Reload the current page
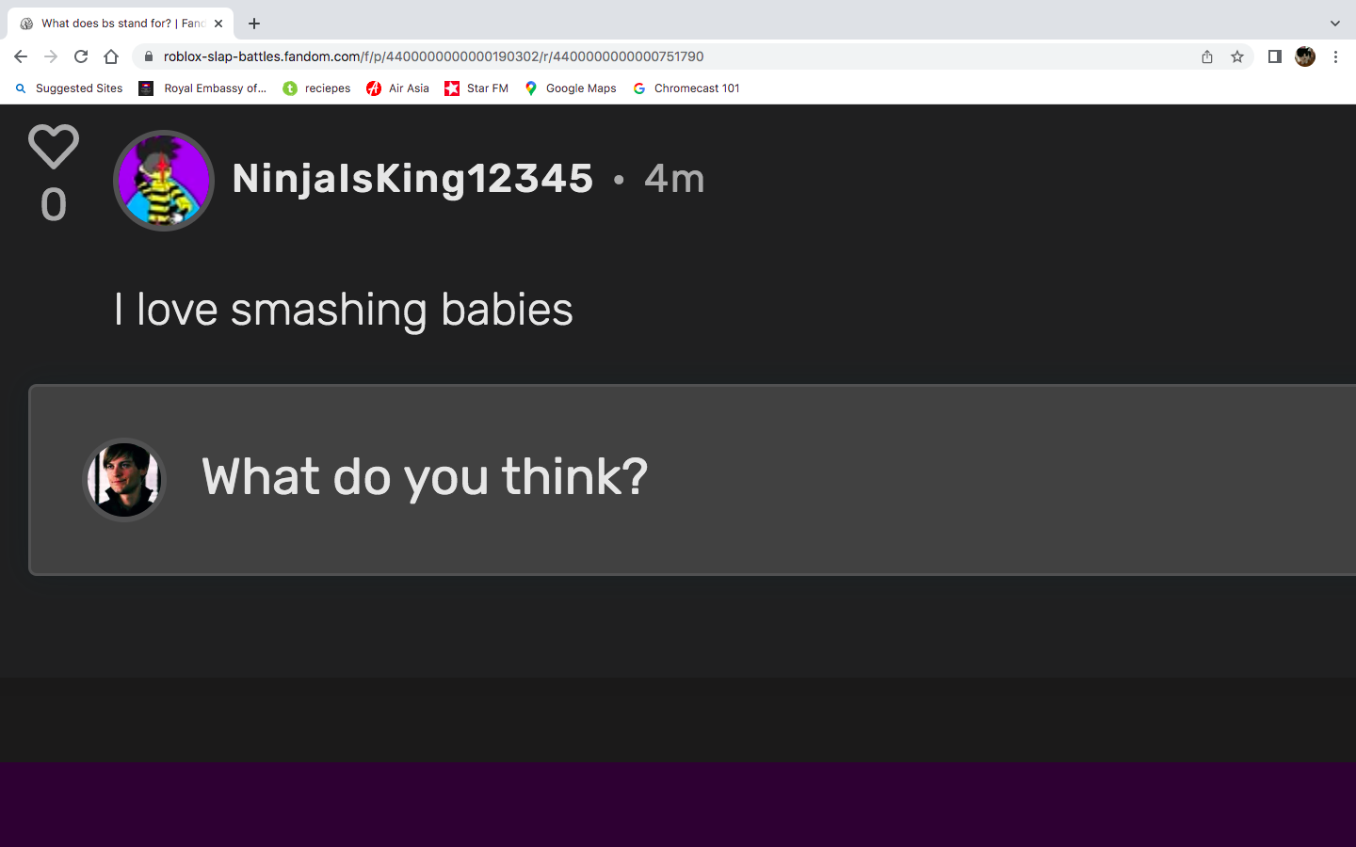Viewport: 1356px width, 847px height. 81,56
